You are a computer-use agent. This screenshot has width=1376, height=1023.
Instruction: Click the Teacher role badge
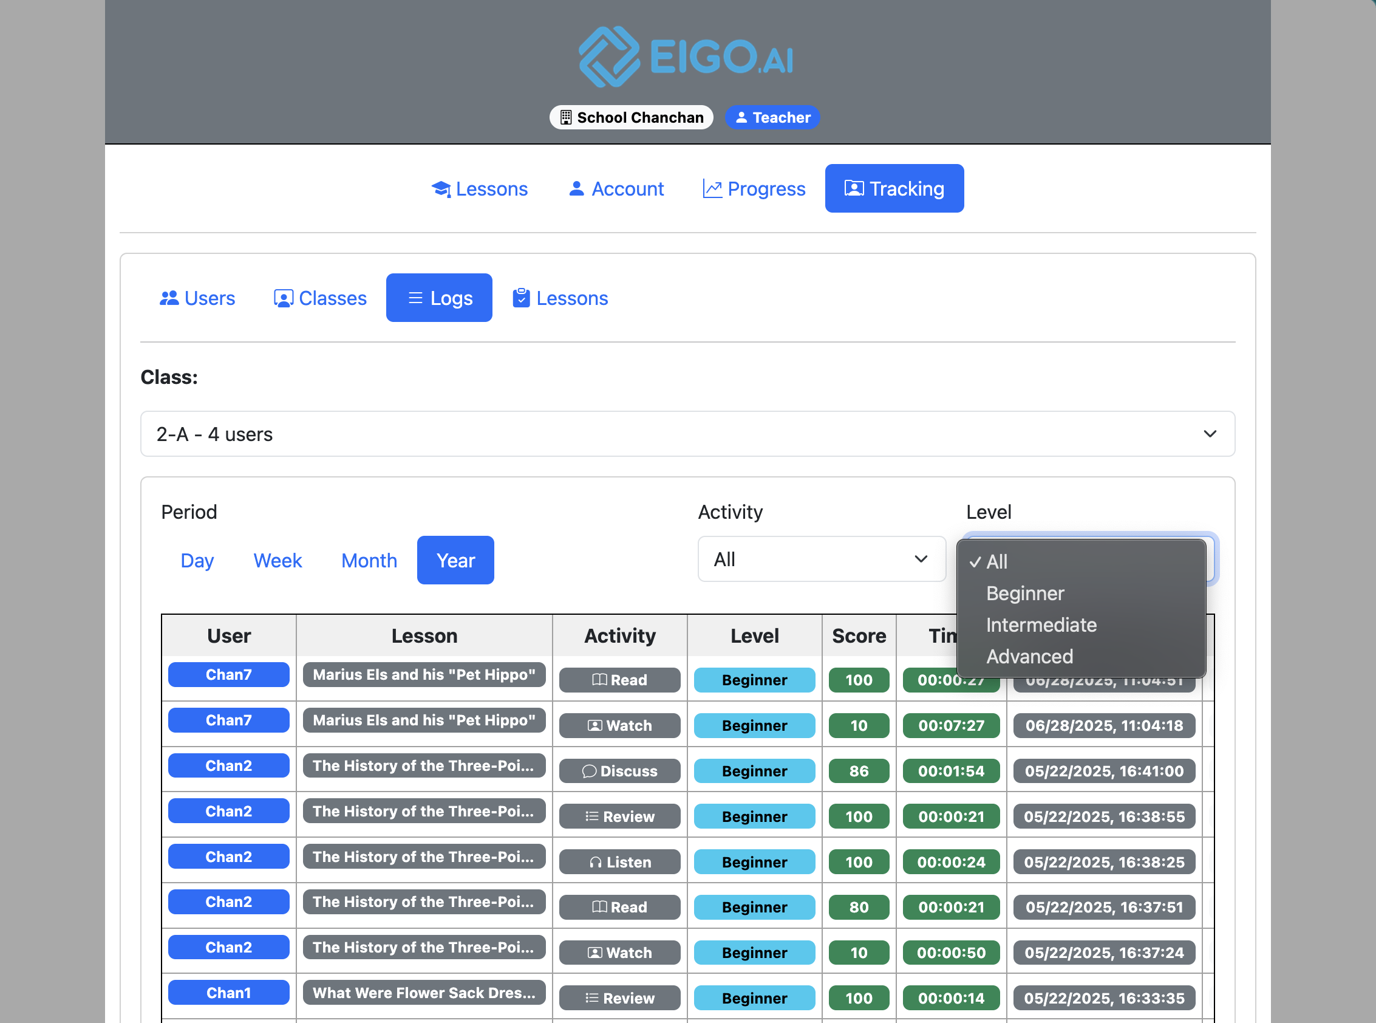click(772, 118)
